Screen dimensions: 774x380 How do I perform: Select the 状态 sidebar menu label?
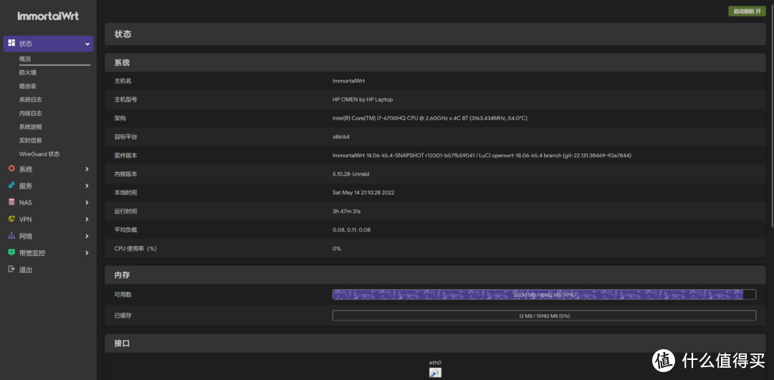26,44
